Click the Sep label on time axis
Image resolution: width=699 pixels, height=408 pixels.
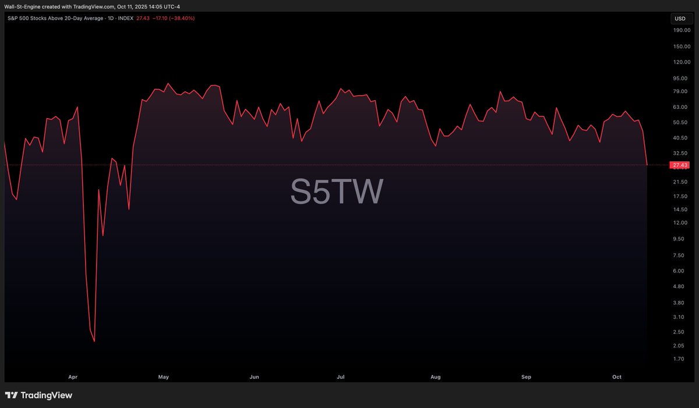pyautogui.click(x=527, y=377)
